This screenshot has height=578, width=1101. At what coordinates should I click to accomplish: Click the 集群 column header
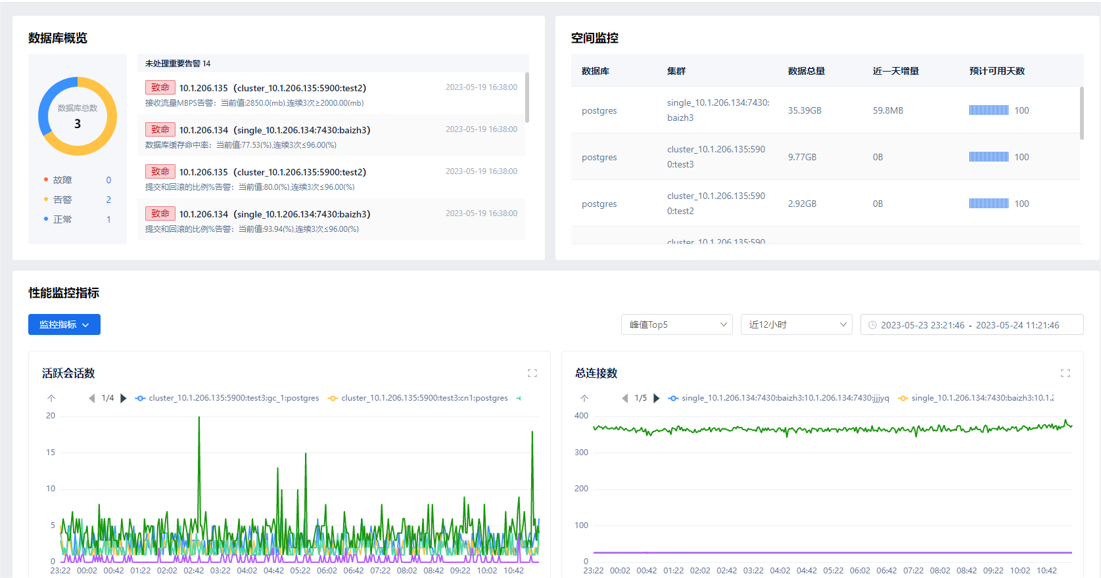pos(676,71)
